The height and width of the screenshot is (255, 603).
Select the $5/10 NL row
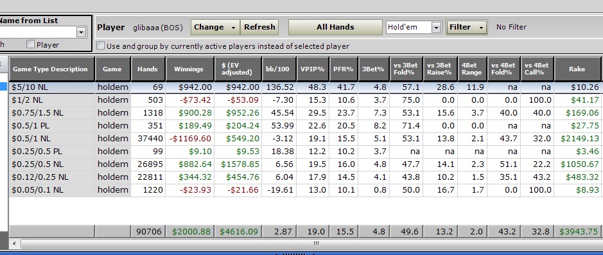click(x=304, y=87)
